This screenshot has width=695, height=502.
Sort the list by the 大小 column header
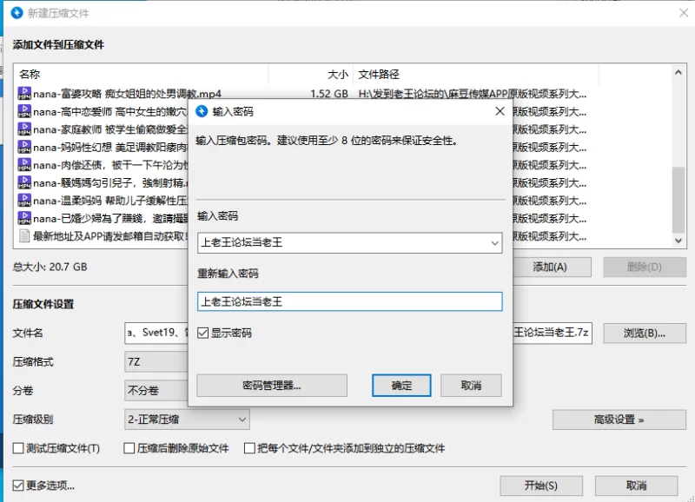[x=311, y=75]
